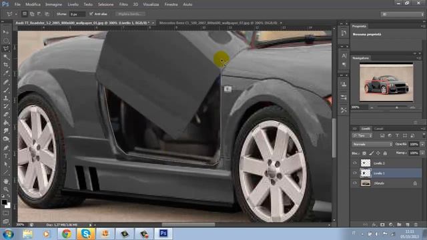The image size is (427, 240).
Task: Select the Type tool
Action: tap(6, 156)
